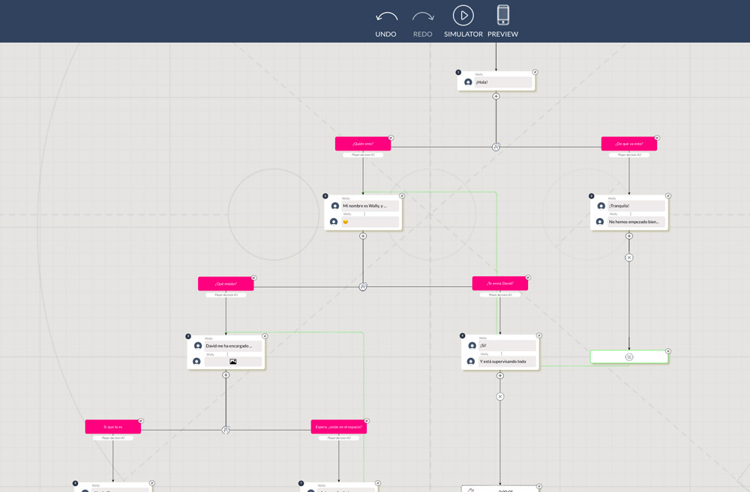750x492 pixels.
Task: Click the Redo button
Action: pyautogui.click(x=423, y=22)
